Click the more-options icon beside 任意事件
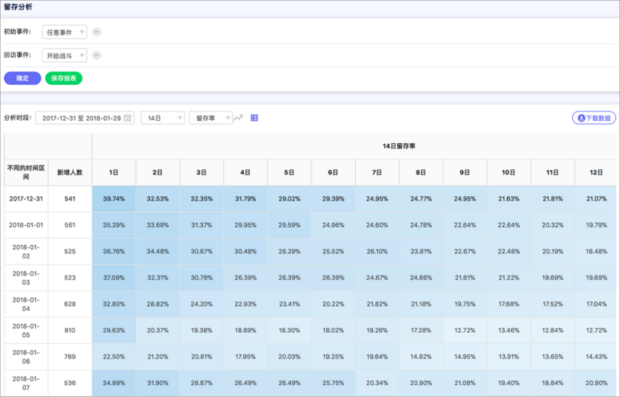 click(x=97, y=32)
